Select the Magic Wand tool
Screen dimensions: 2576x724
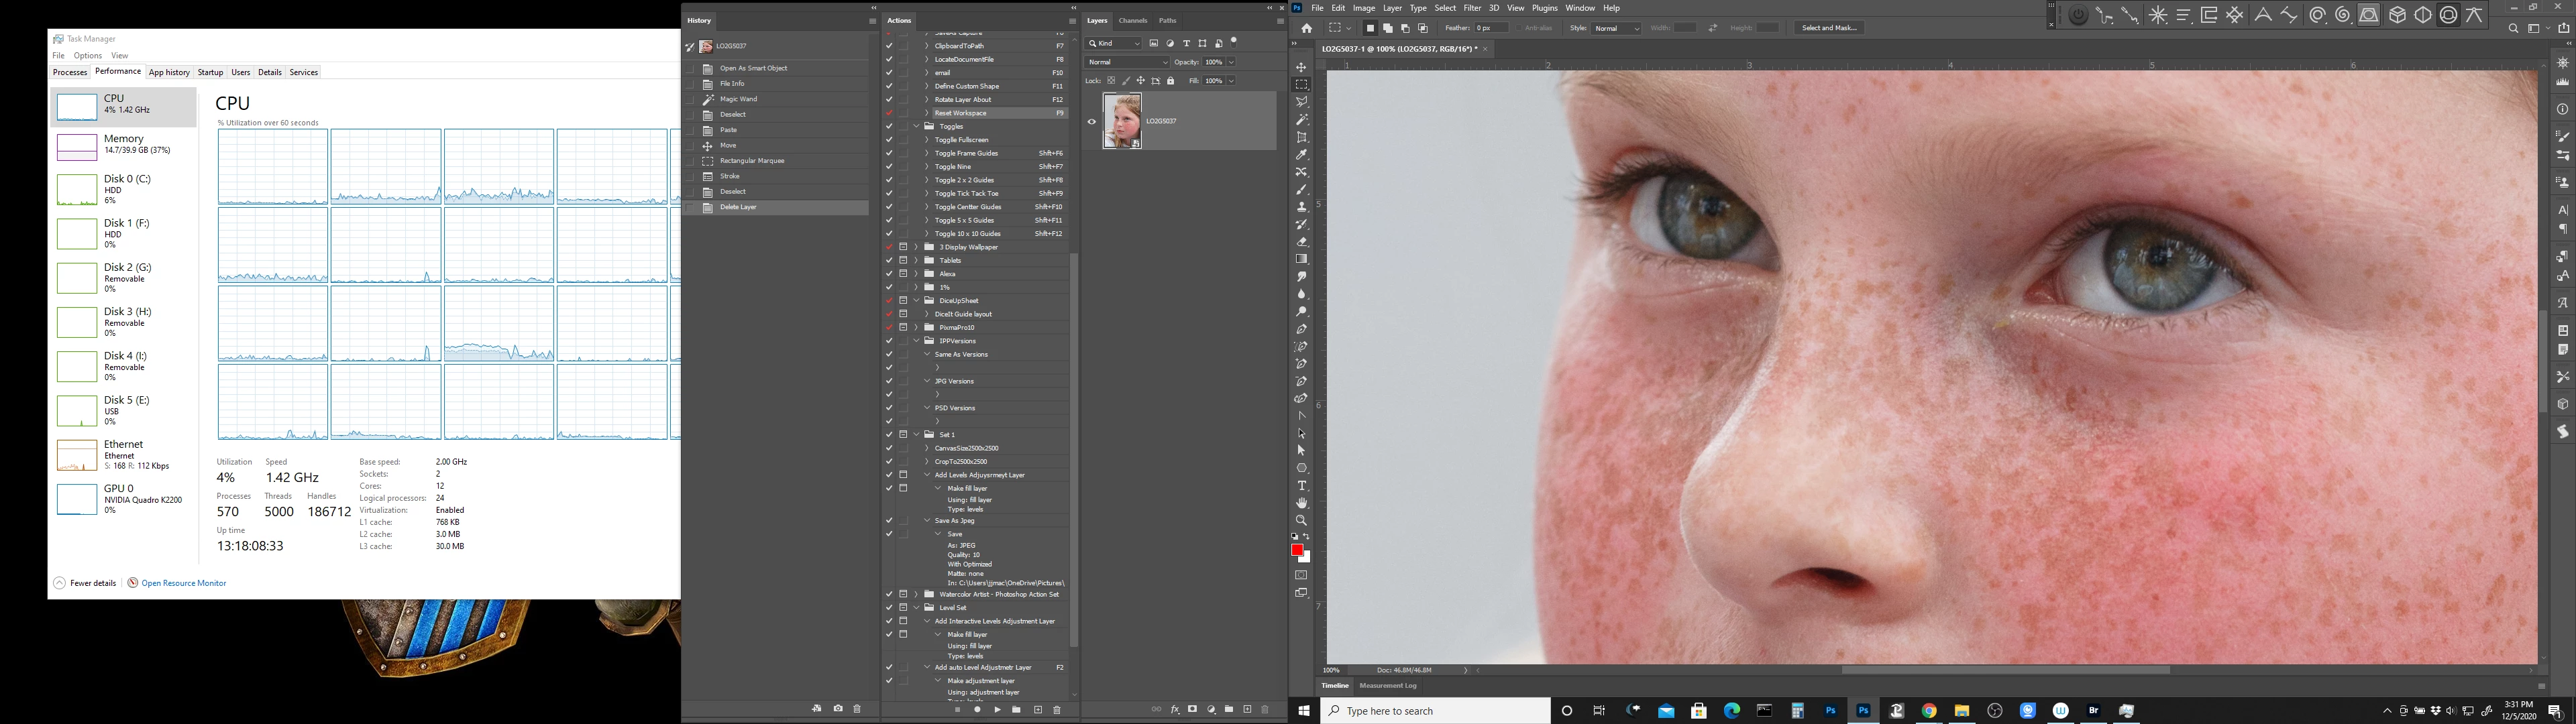tap(1301, 119)
